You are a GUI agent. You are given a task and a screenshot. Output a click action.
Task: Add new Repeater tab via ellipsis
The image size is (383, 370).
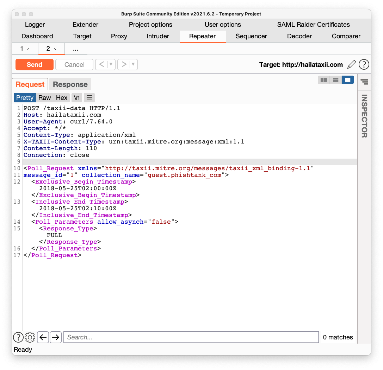pyautogui.click(x=76, y=49)
